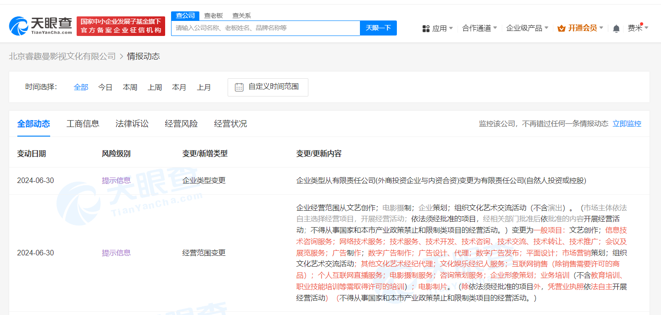Switch to the 法律诉讼 tab
The width and height of the screenshot is (661, 315).
point(131,123)
